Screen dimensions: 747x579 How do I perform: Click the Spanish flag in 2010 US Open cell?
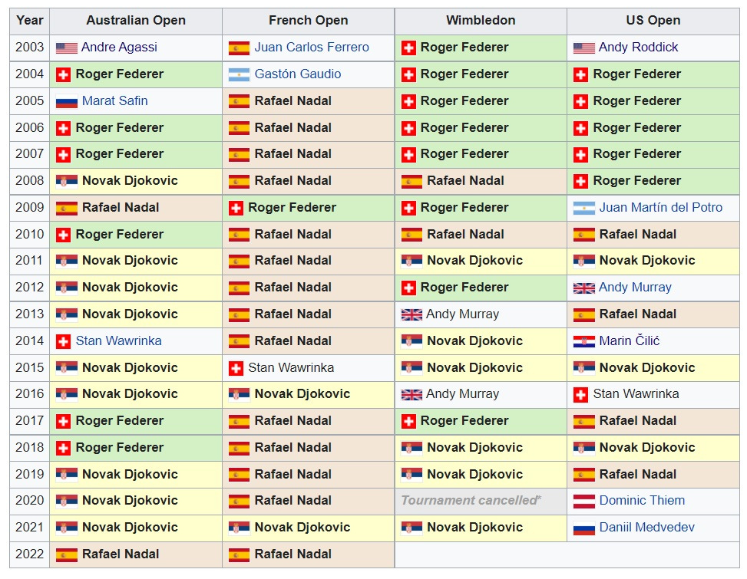584,235
